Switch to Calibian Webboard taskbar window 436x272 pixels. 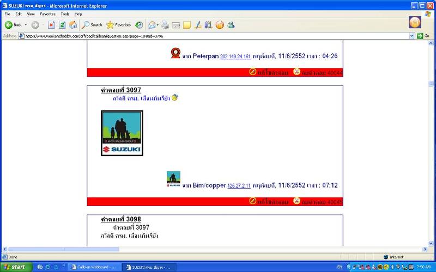click(x=92, y=267)
